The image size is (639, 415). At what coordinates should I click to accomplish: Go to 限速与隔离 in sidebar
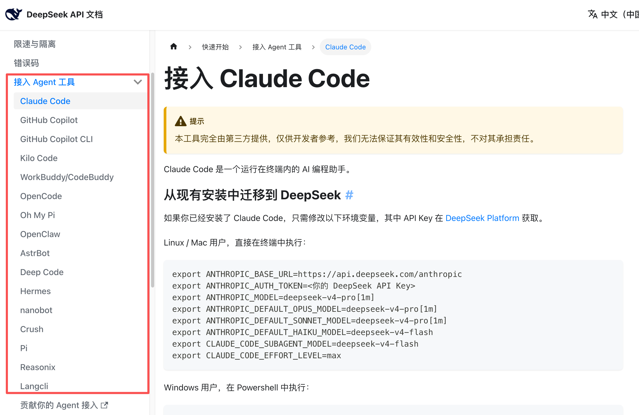click(35, 44)
